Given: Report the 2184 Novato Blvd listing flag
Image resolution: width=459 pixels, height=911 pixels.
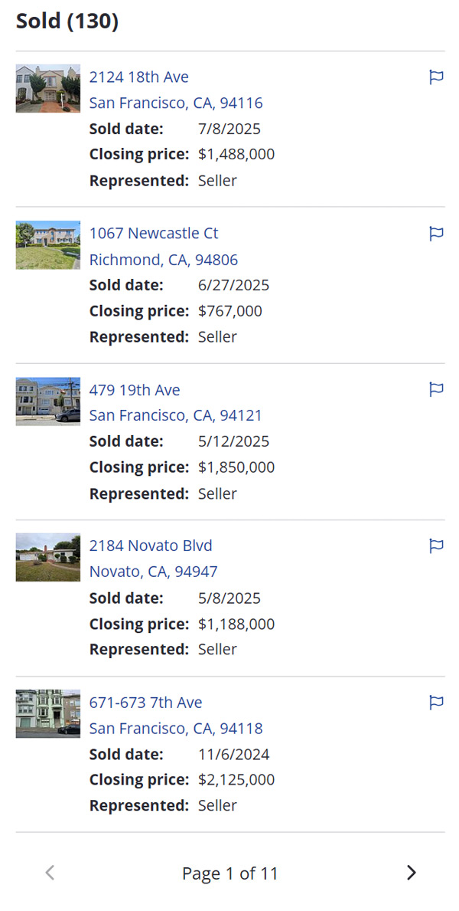Looking at the screenshot, I should [436, 546].
